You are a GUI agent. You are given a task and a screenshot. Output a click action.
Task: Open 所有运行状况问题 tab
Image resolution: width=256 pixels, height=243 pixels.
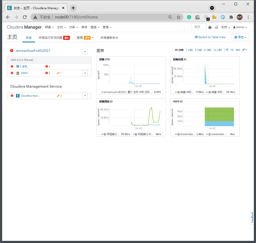click(54, 38)
